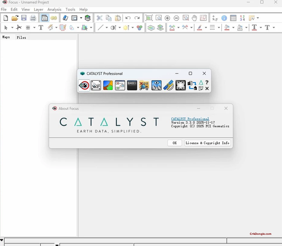Open dropdown beside the dotted line style icon
The width and height of the screenshot is (282, 246).
(x=219, y=28)
